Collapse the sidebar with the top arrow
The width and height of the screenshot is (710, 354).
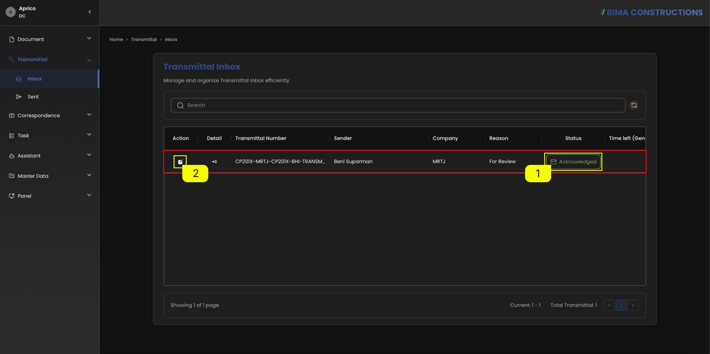click(90, 12)
